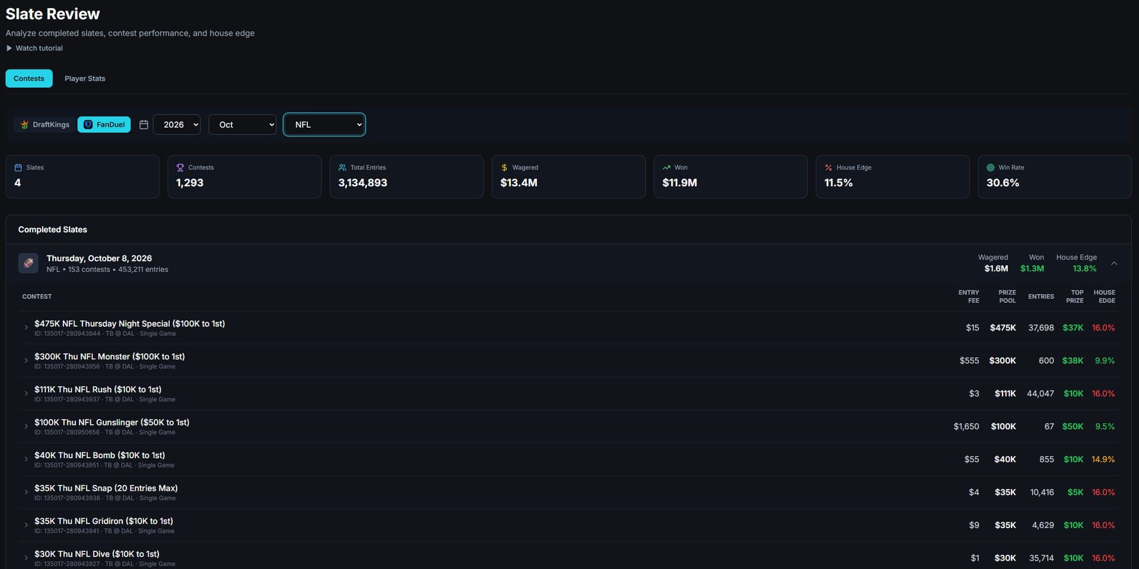Click the 11.5% house edge summary value
This screenshot has width=1139, height=569.
coord(838,183)
